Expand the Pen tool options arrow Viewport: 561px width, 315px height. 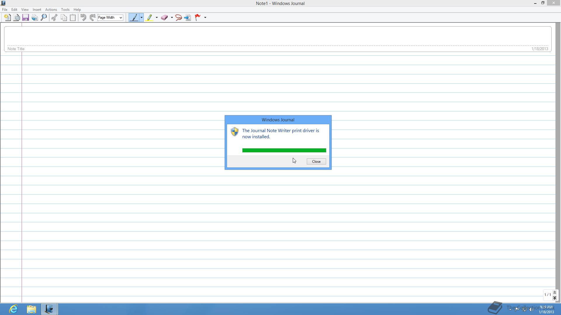(141, 17)
